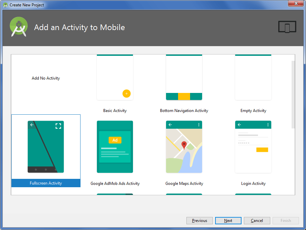Click the yellow Ad badge in AdMob preview
Screen dimensions: 306x230
tap(115, 140)
